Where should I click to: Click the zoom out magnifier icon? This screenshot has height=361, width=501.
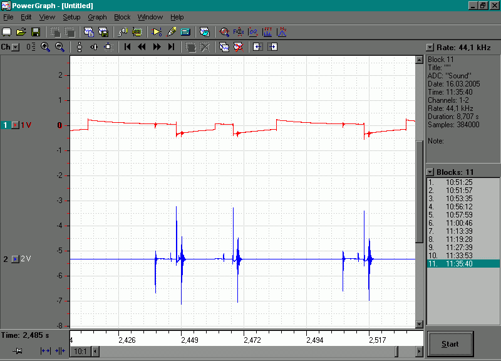pos(59,47)
